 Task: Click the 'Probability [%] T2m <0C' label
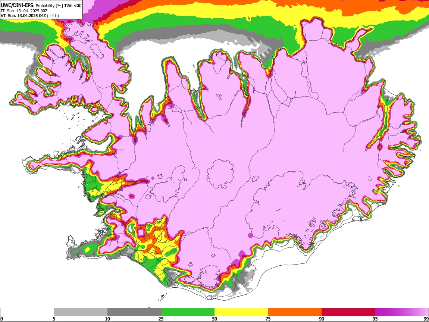pos(59,6)
